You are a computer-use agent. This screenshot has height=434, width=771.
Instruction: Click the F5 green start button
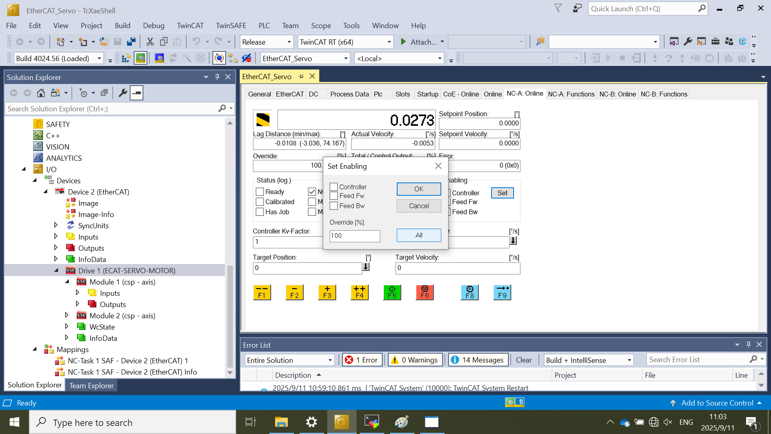coord(392,292)
